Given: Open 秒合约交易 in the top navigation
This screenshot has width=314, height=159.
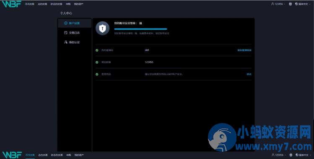Looking at the screenshot, I should (x=57, y=4).
